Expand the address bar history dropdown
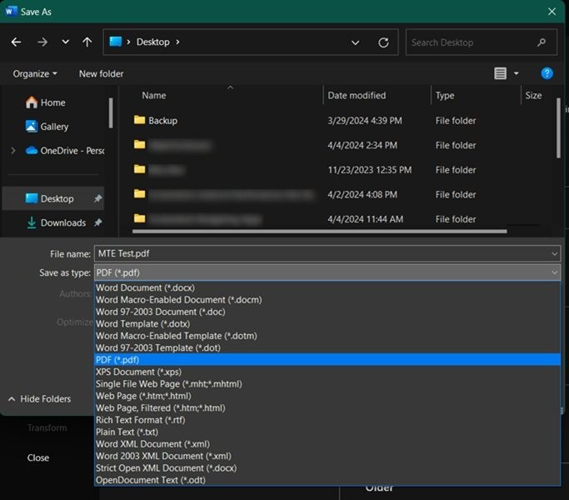Screen dimensions: 569x500 [356, 42]
